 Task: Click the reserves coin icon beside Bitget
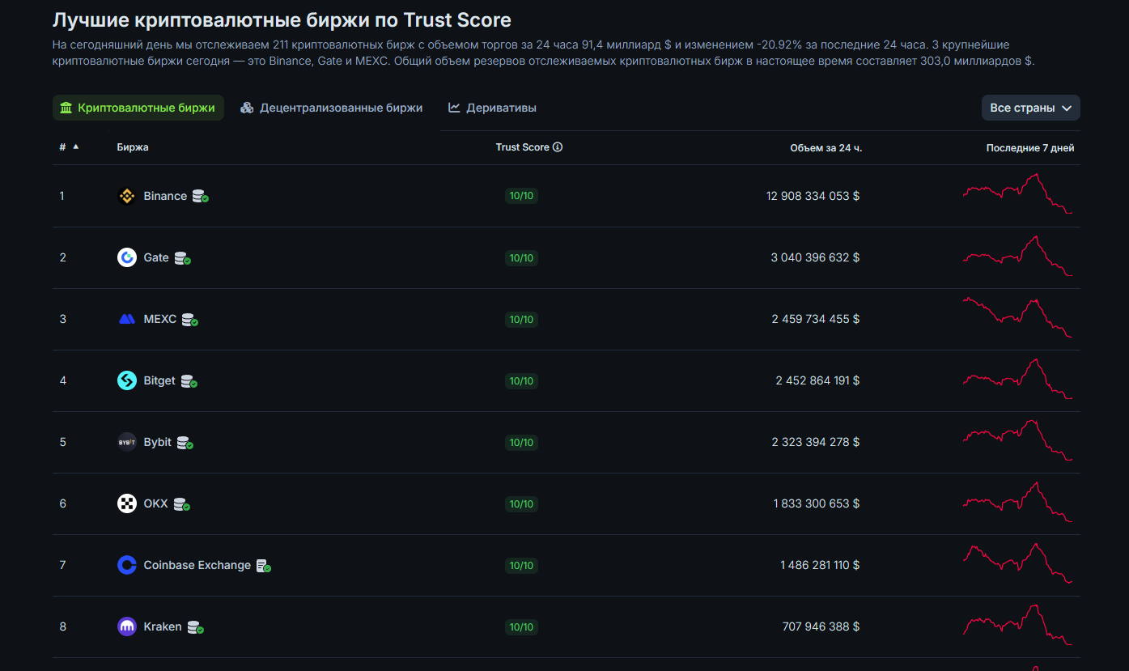[x=189, y=381]
